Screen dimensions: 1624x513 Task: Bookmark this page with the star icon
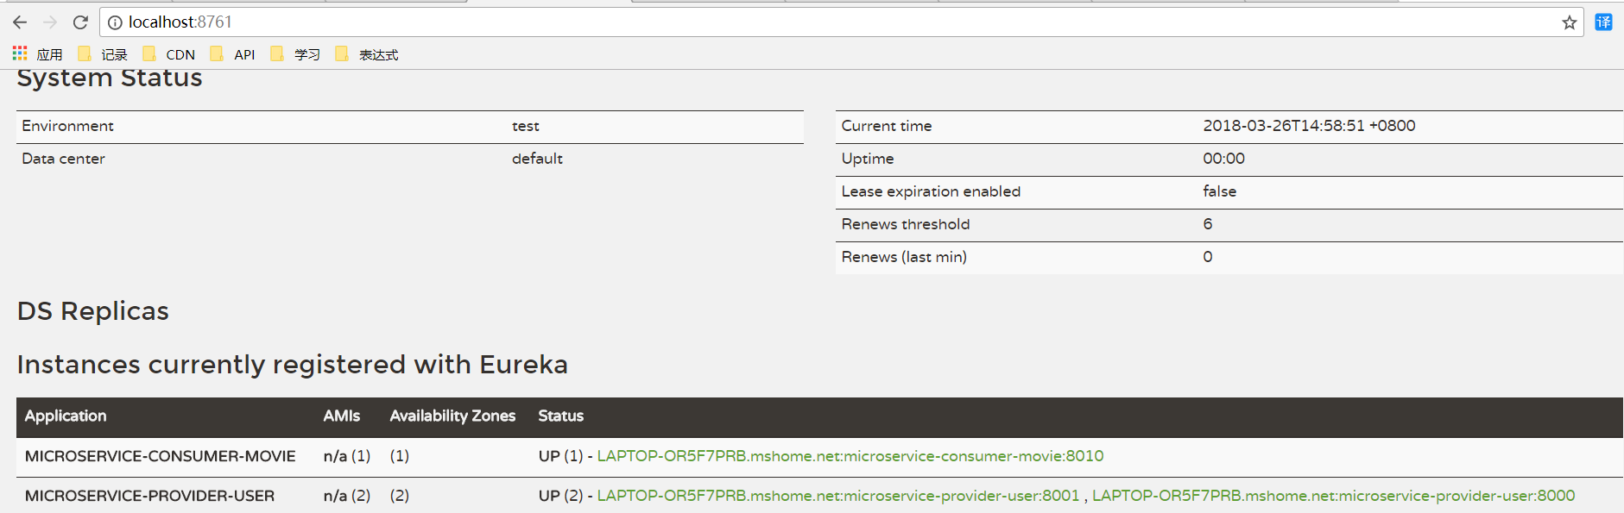pyautogui.click(x=1569, y=22)
